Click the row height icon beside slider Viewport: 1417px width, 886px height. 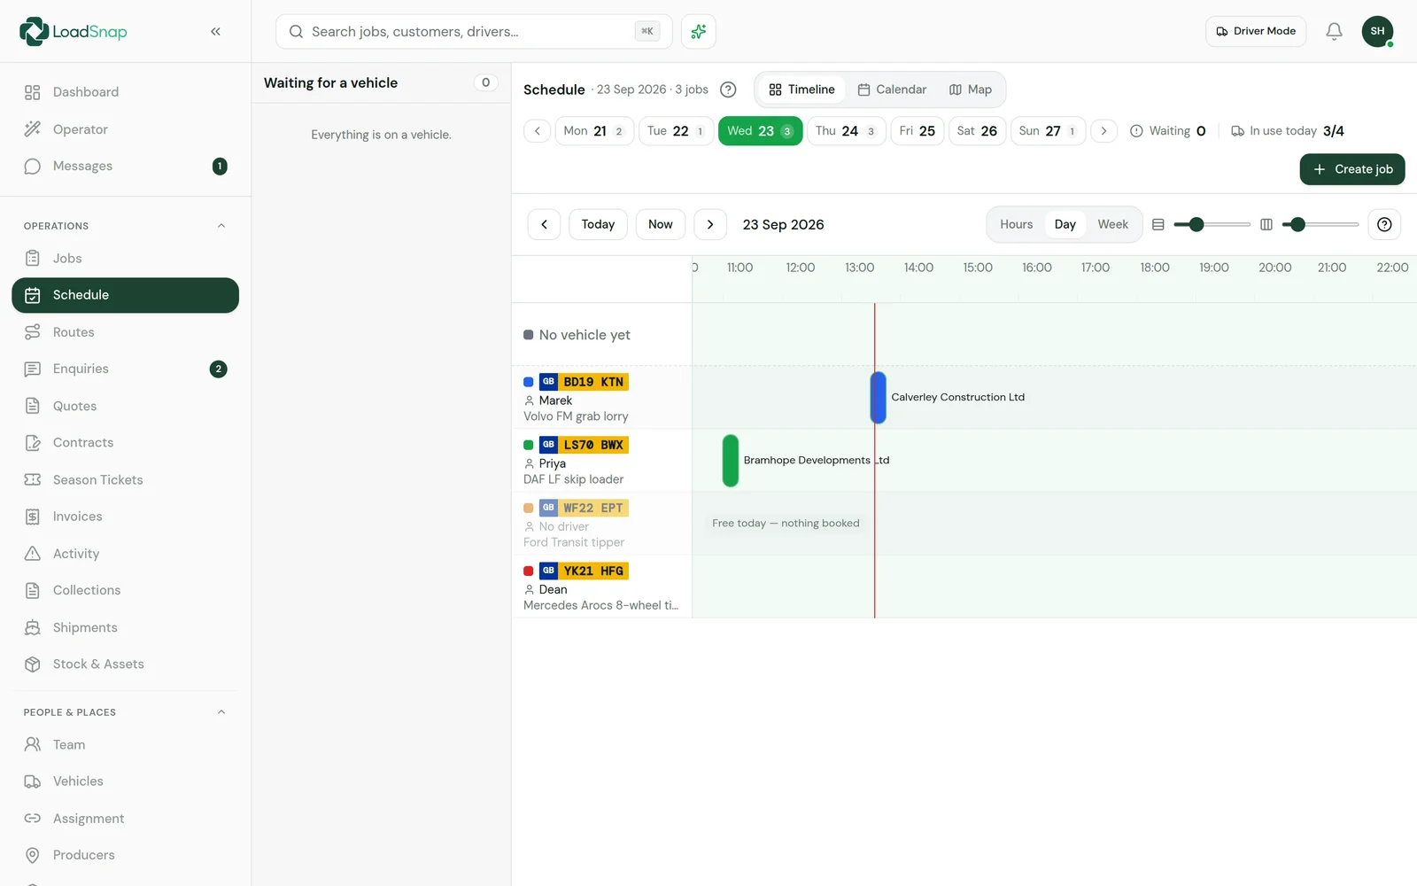[1158, 225]
